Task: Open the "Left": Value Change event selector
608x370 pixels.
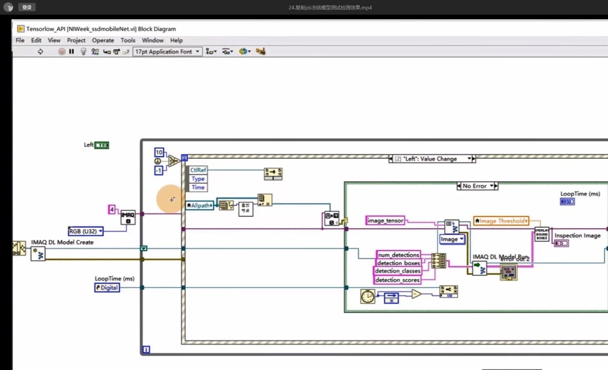Action: tap(431, 158)
